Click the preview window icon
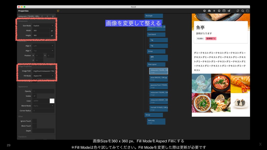The image size is (267, 150). tap(224, 11)
